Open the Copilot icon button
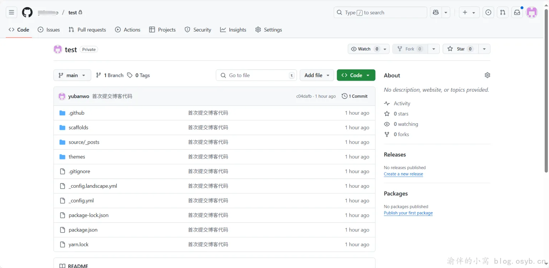The width and height of the screenshot is (549, 268). click(435, 13)
